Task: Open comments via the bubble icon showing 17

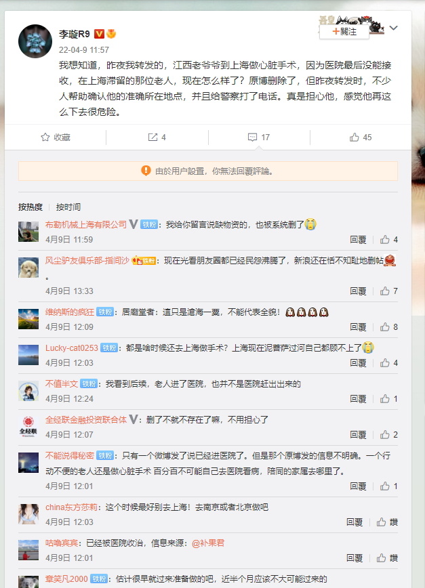Action: click(x=252, y=138)
